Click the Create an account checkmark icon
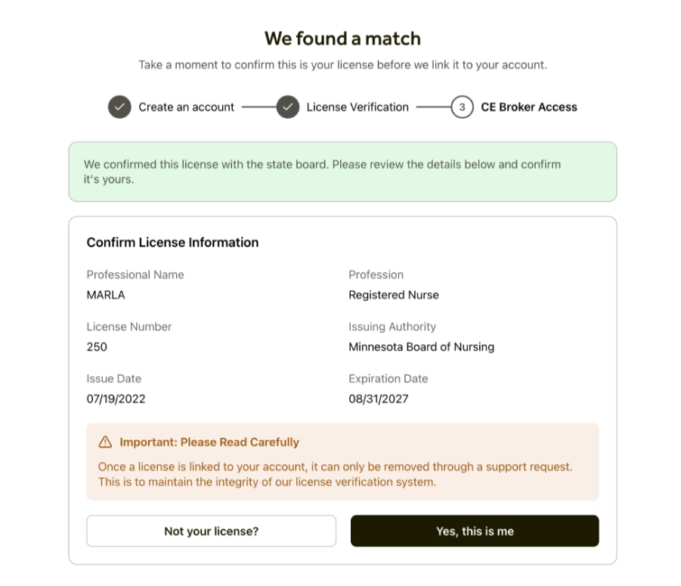681x586 pixels. (x=119, y=107)
